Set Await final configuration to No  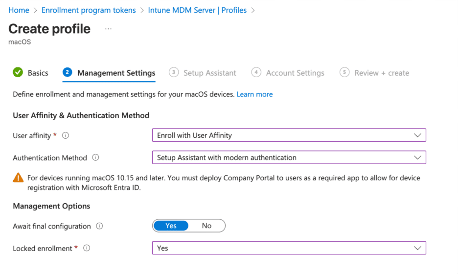pos(206,226)
